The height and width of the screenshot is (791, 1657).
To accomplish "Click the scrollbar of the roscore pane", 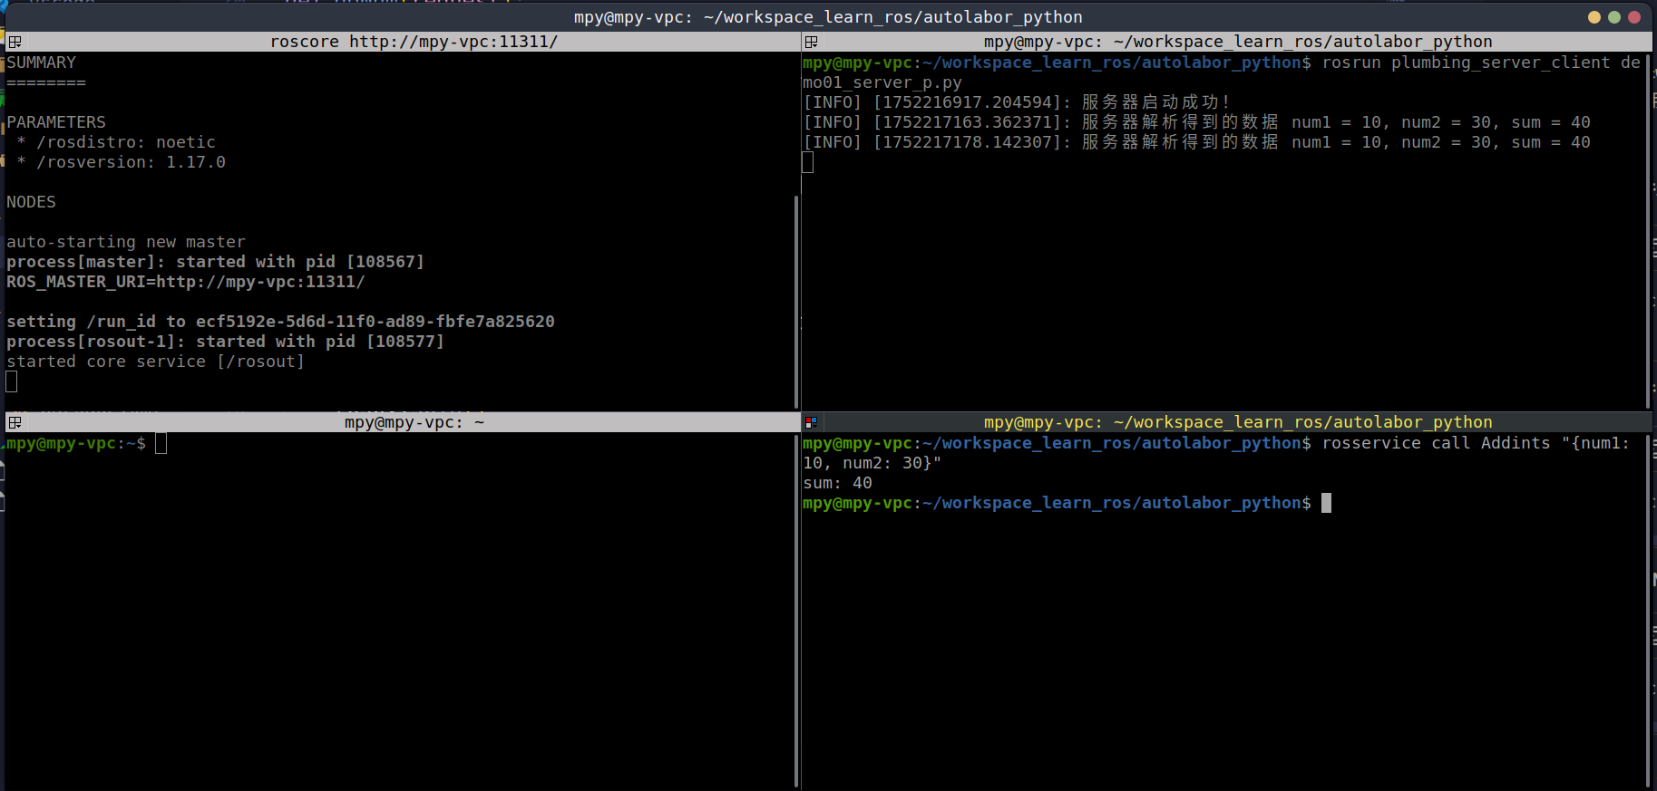I will (796, 299).
